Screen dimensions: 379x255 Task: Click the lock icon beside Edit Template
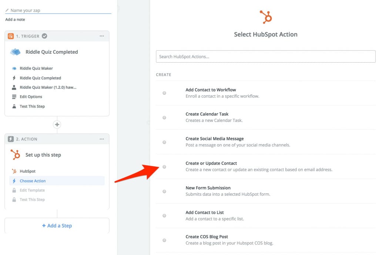[14, 190]
